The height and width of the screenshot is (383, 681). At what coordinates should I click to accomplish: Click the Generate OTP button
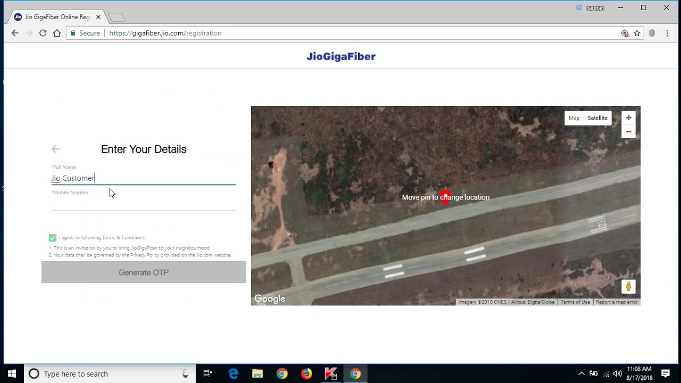[x=144, y=272]
